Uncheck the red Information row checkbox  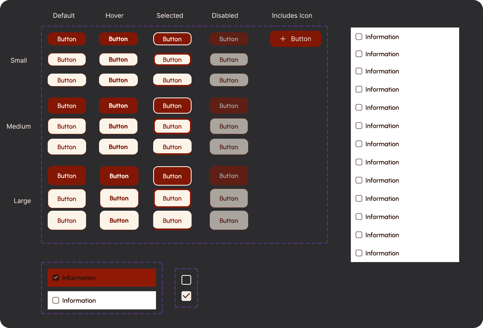click(x=56, y=277)
